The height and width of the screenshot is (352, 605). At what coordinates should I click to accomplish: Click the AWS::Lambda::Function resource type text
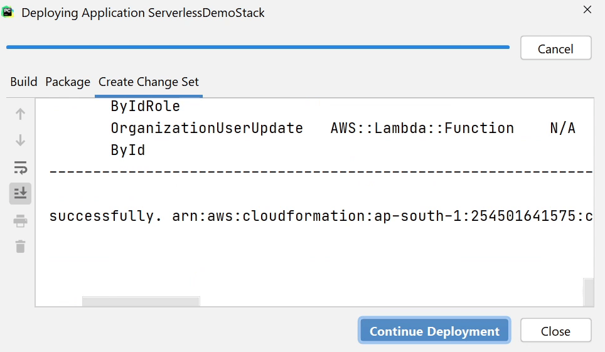[422, 128]
